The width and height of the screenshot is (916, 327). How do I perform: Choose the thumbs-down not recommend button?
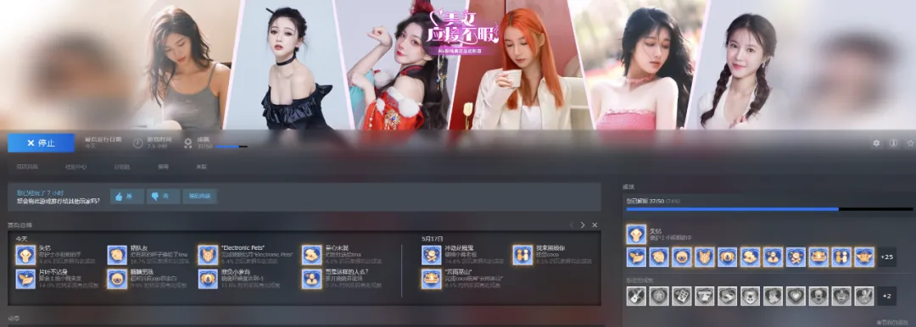tap(162, 197)
